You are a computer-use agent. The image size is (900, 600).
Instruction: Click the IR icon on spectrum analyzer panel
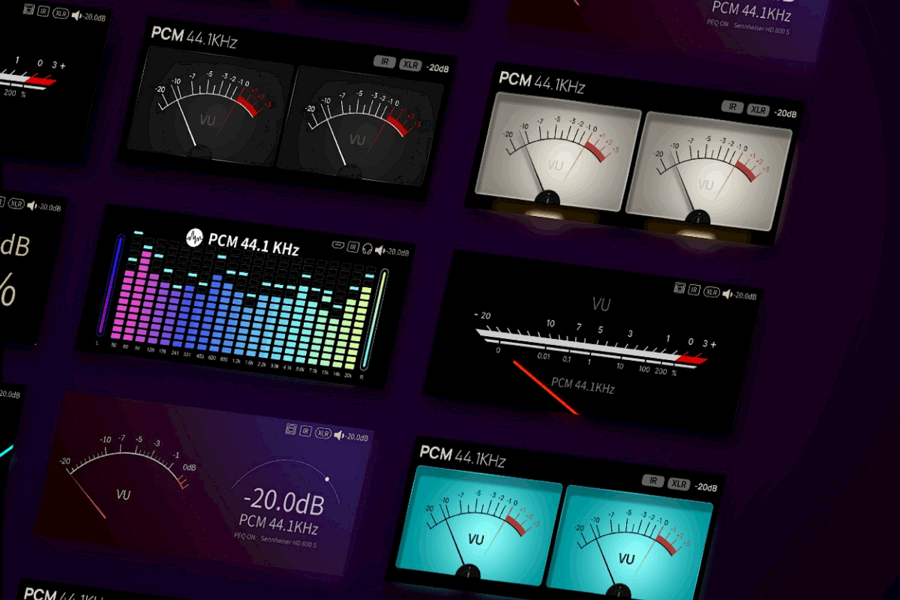[x=353, y=247]
